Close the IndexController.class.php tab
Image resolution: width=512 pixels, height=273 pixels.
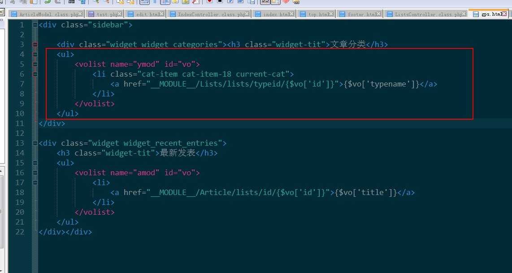(x=247, y=14)
